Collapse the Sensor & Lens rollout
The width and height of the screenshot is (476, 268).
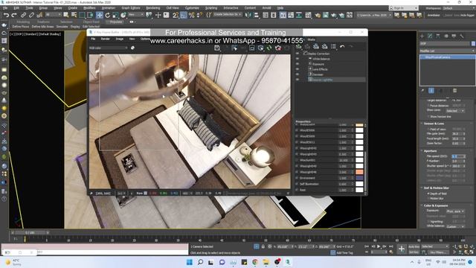tap(434, 124)
